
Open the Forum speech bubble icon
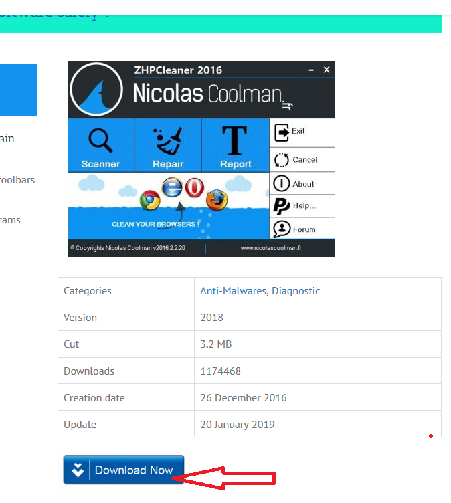pos(282,229)
